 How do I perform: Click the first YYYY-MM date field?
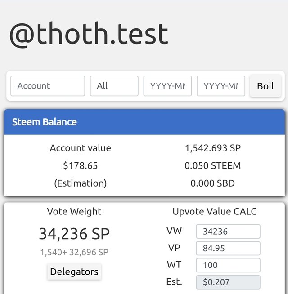[167, 86]
